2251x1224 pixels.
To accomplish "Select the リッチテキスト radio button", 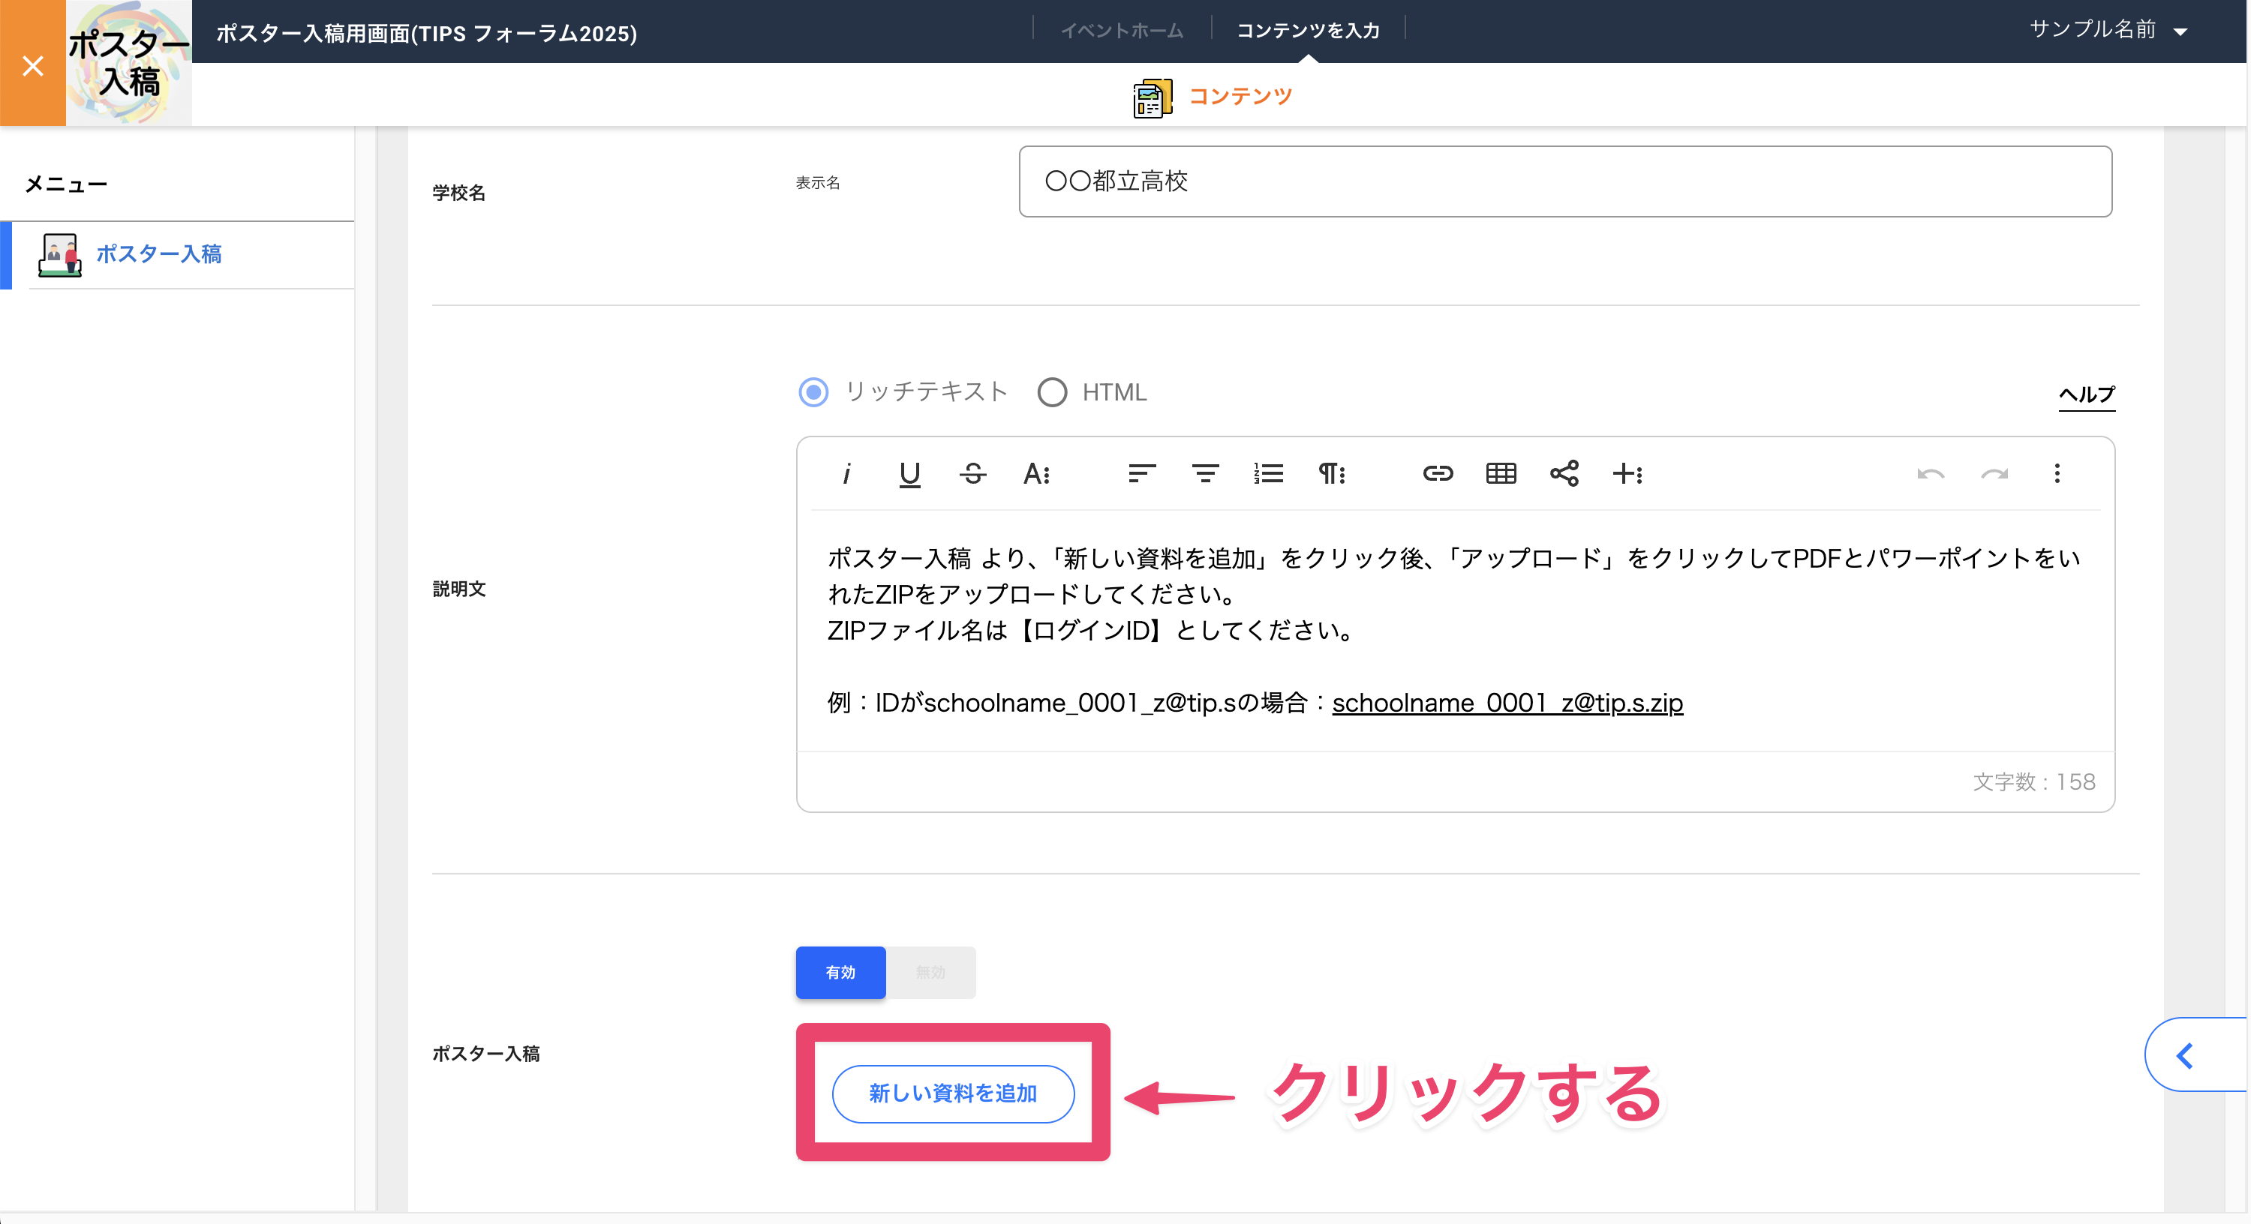I will [813, 392].
